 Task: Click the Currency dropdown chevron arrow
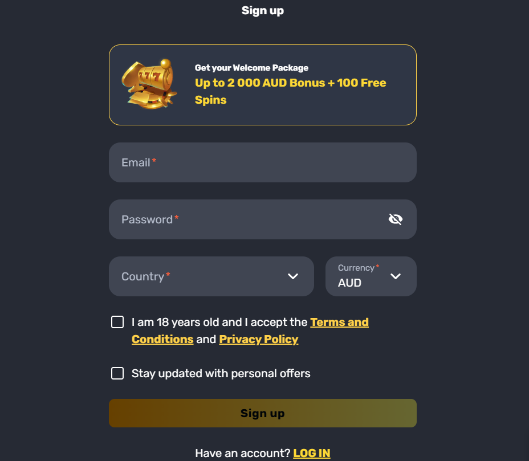[x=395, y=276]
